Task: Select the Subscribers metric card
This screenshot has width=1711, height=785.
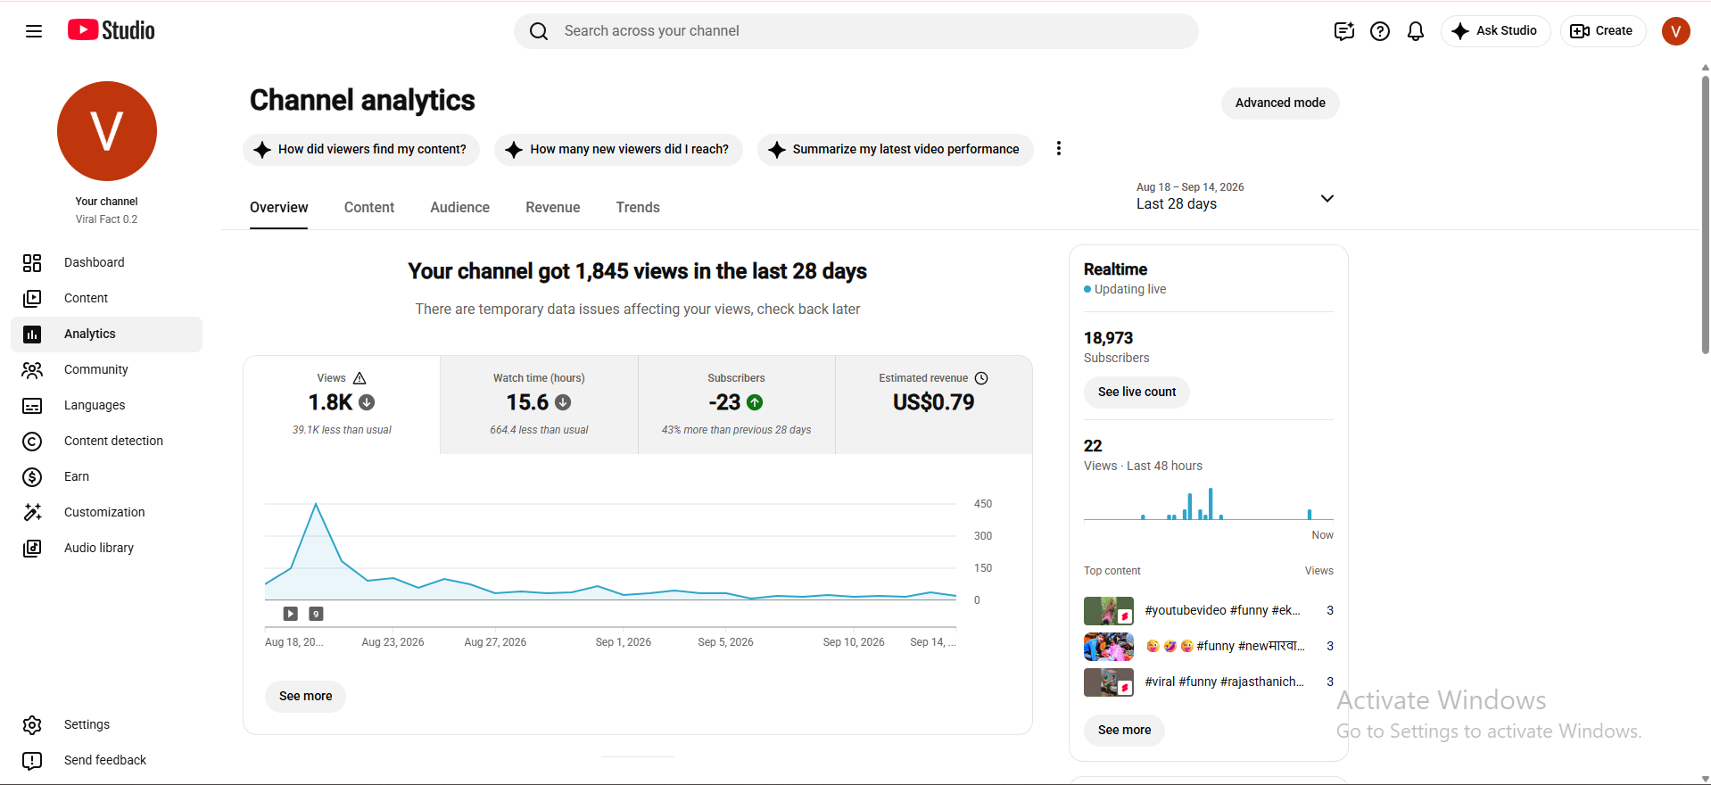Action: pyautogui.click(x=736, y=404)
